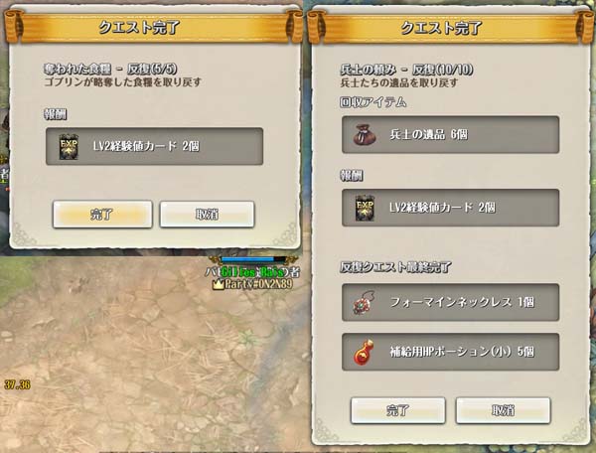This screenshot has height=453, width=596.
Task: Click the right scroll ornament on right banner
Action: 584,27
